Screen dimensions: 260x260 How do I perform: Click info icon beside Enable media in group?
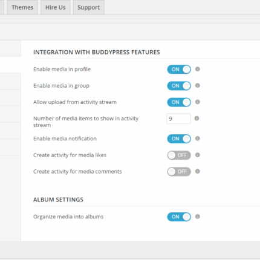pos(198,85)
